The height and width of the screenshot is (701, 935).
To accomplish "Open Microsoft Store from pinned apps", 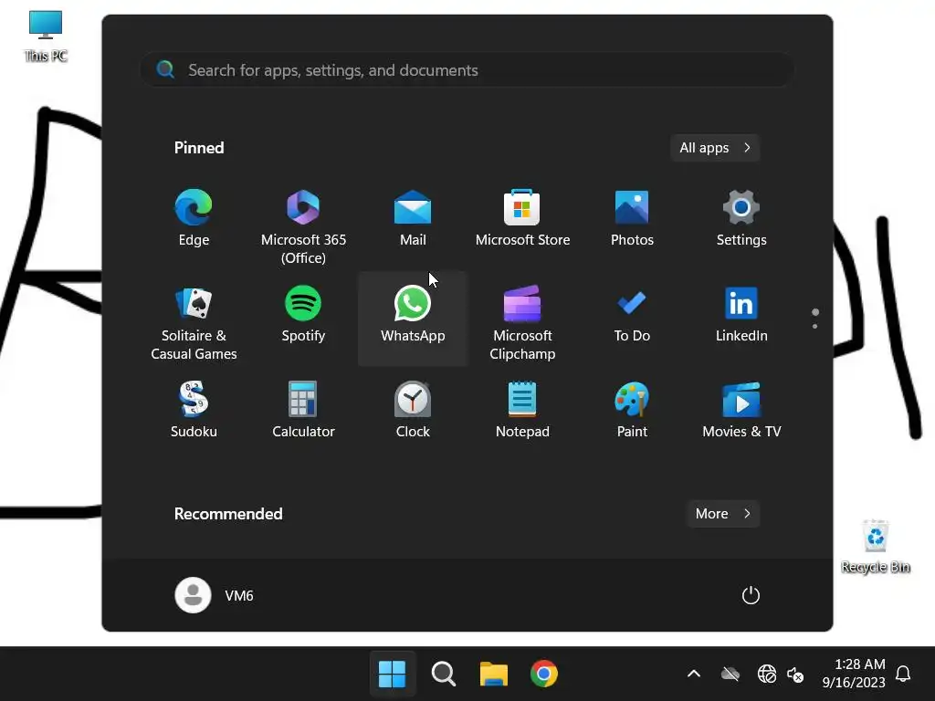I will (x=522, y=218).
